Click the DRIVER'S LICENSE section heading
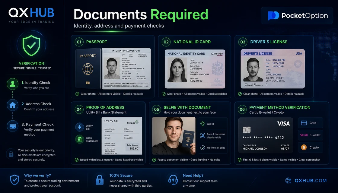The height and width of the screenshot is (193, 338). 269,42
